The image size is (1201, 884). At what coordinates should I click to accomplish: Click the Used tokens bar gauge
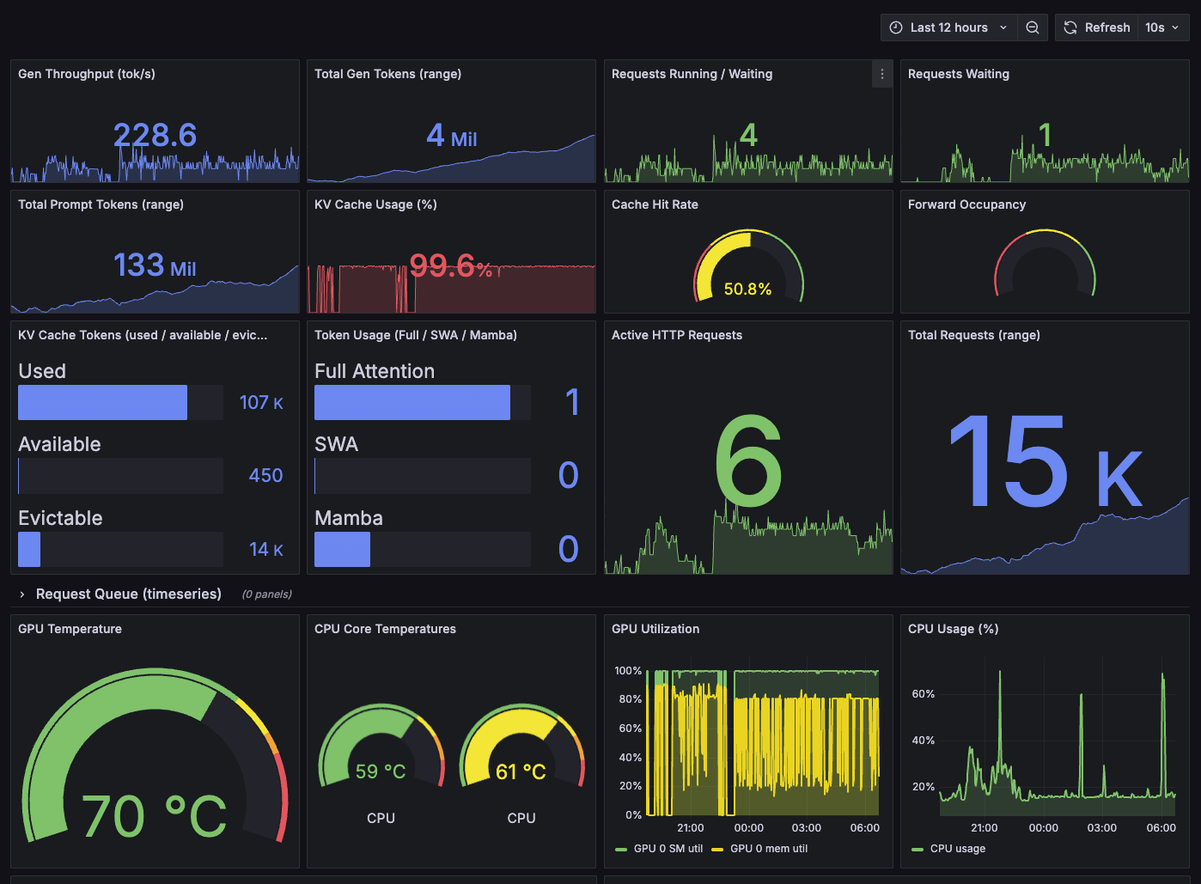click(120, 402)
